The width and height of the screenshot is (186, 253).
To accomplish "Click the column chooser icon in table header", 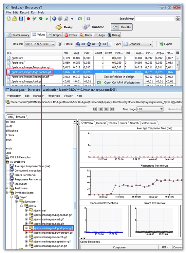I will coord(177,53).
